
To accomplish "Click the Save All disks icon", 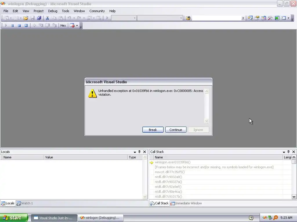I will (39, 18).
